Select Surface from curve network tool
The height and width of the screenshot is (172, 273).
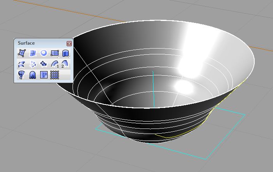32,64
